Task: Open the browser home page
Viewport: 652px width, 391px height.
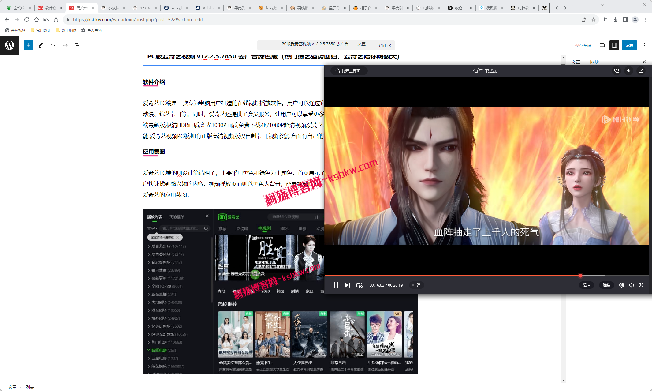Action: [36, 20]
